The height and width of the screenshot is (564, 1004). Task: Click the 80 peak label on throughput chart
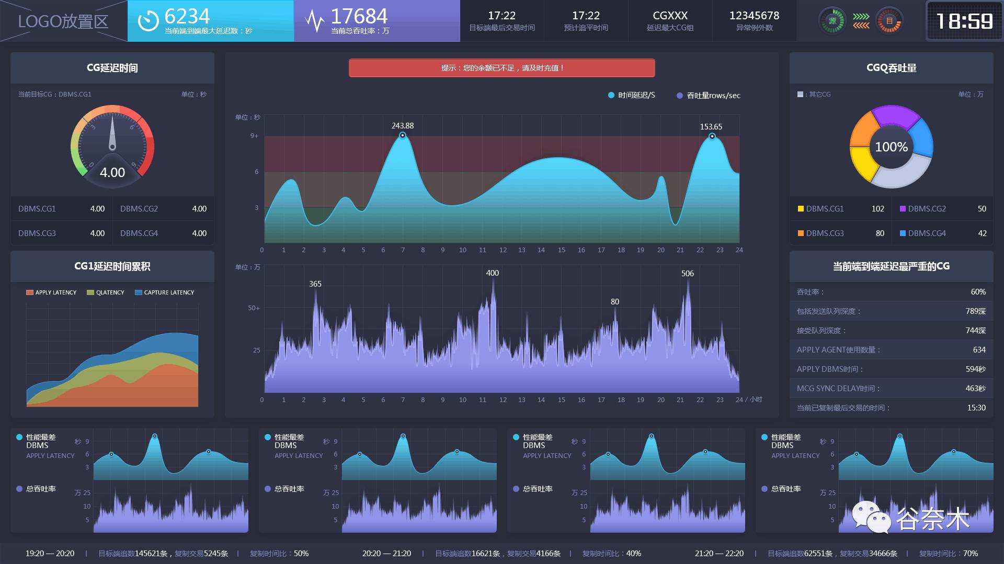[615, 302]
